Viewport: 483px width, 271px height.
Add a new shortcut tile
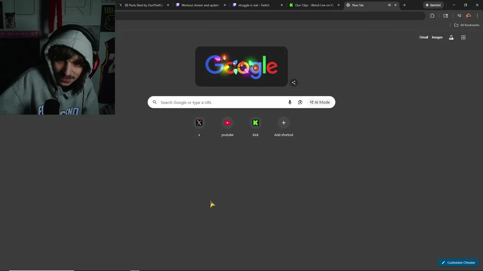click(284, 127)
